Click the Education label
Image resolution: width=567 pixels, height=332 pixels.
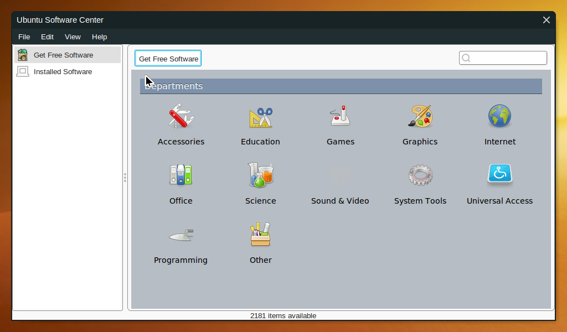click(261, 142)
